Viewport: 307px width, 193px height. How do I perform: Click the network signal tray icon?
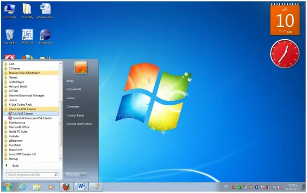tap(274, 187)
